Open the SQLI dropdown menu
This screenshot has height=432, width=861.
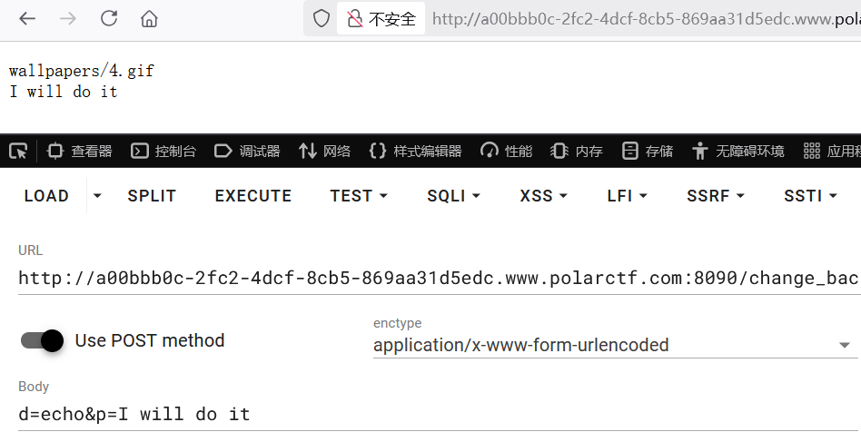tap(453, 196)
